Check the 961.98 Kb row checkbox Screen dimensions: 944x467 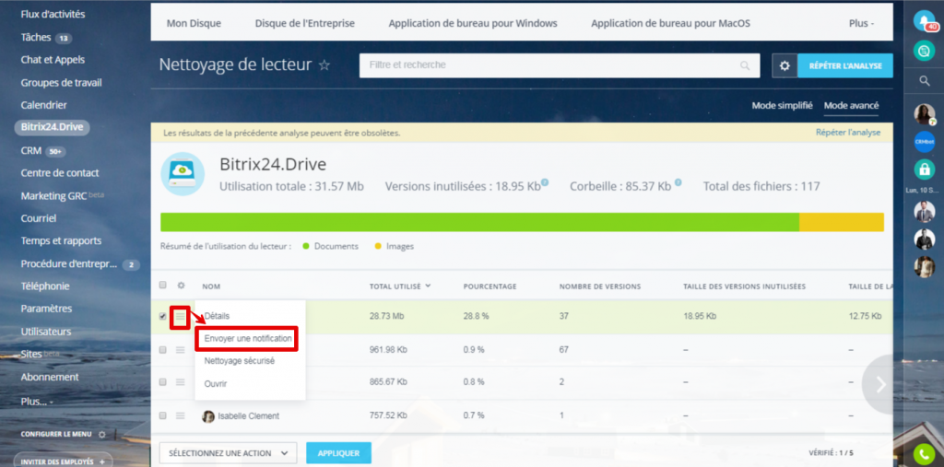point(162,350)
